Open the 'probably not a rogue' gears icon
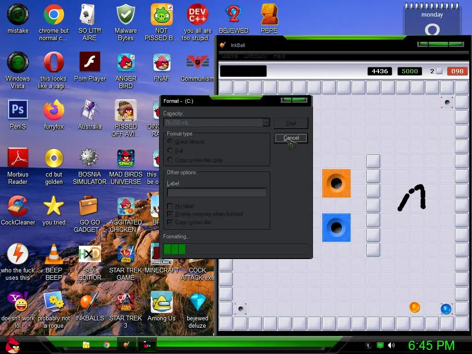This screenshot has height=354, width=472. 53,310
